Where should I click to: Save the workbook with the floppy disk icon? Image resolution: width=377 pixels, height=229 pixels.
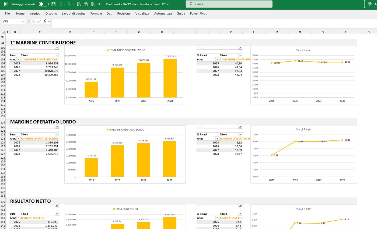pos(54,4)
